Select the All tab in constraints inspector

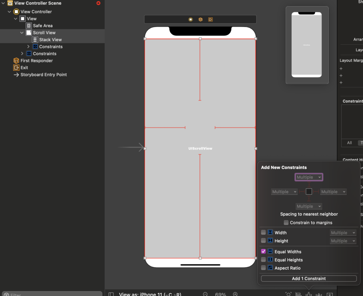[349, 143]
